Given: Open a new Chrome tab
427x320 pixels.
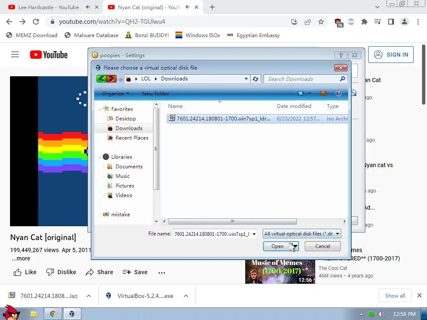Looking at the screenshot, I should (x=212, y=7).
